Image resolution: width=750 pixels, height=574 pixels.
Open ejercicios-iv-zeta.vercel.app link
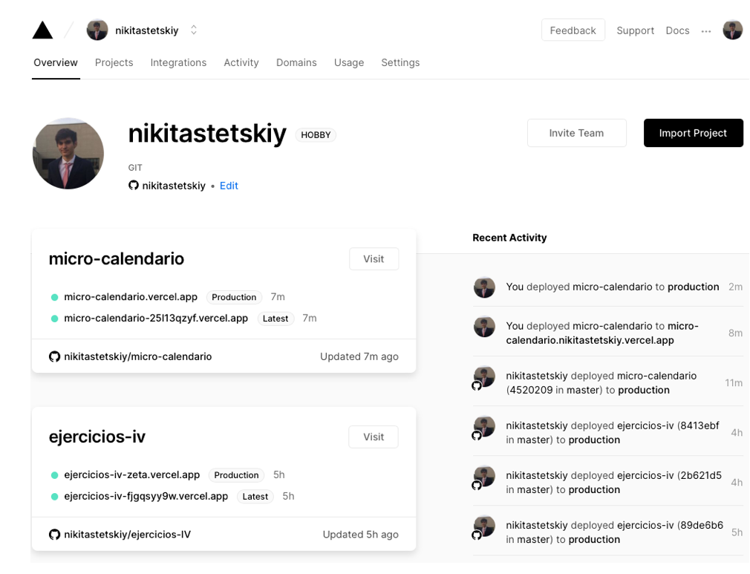point(131,475)
